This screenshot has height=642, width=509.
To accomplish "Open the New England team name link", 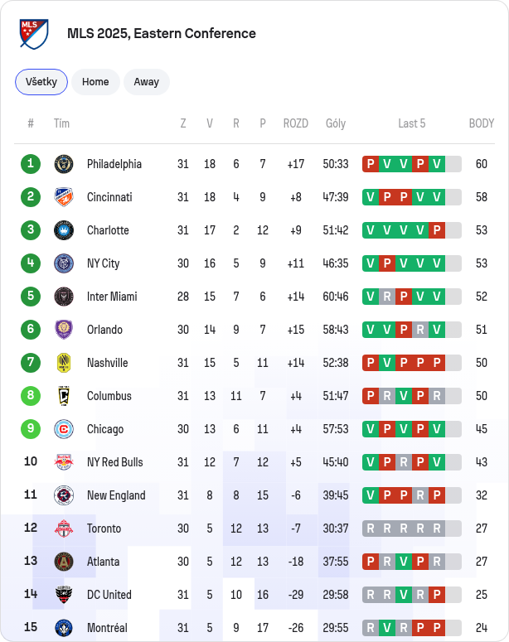I will pyautogui.click(x=116, y=495).
